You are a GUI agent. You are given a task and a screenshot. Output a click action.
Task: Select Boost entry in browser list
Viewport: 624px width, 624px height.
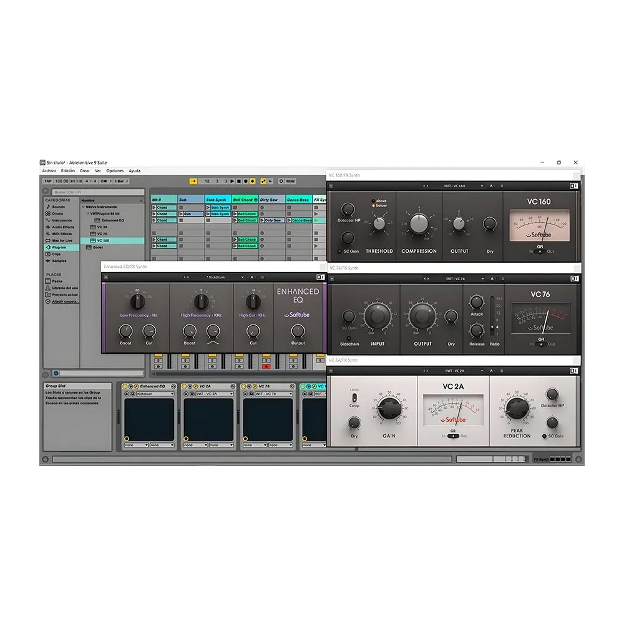[x=98, y=248]
